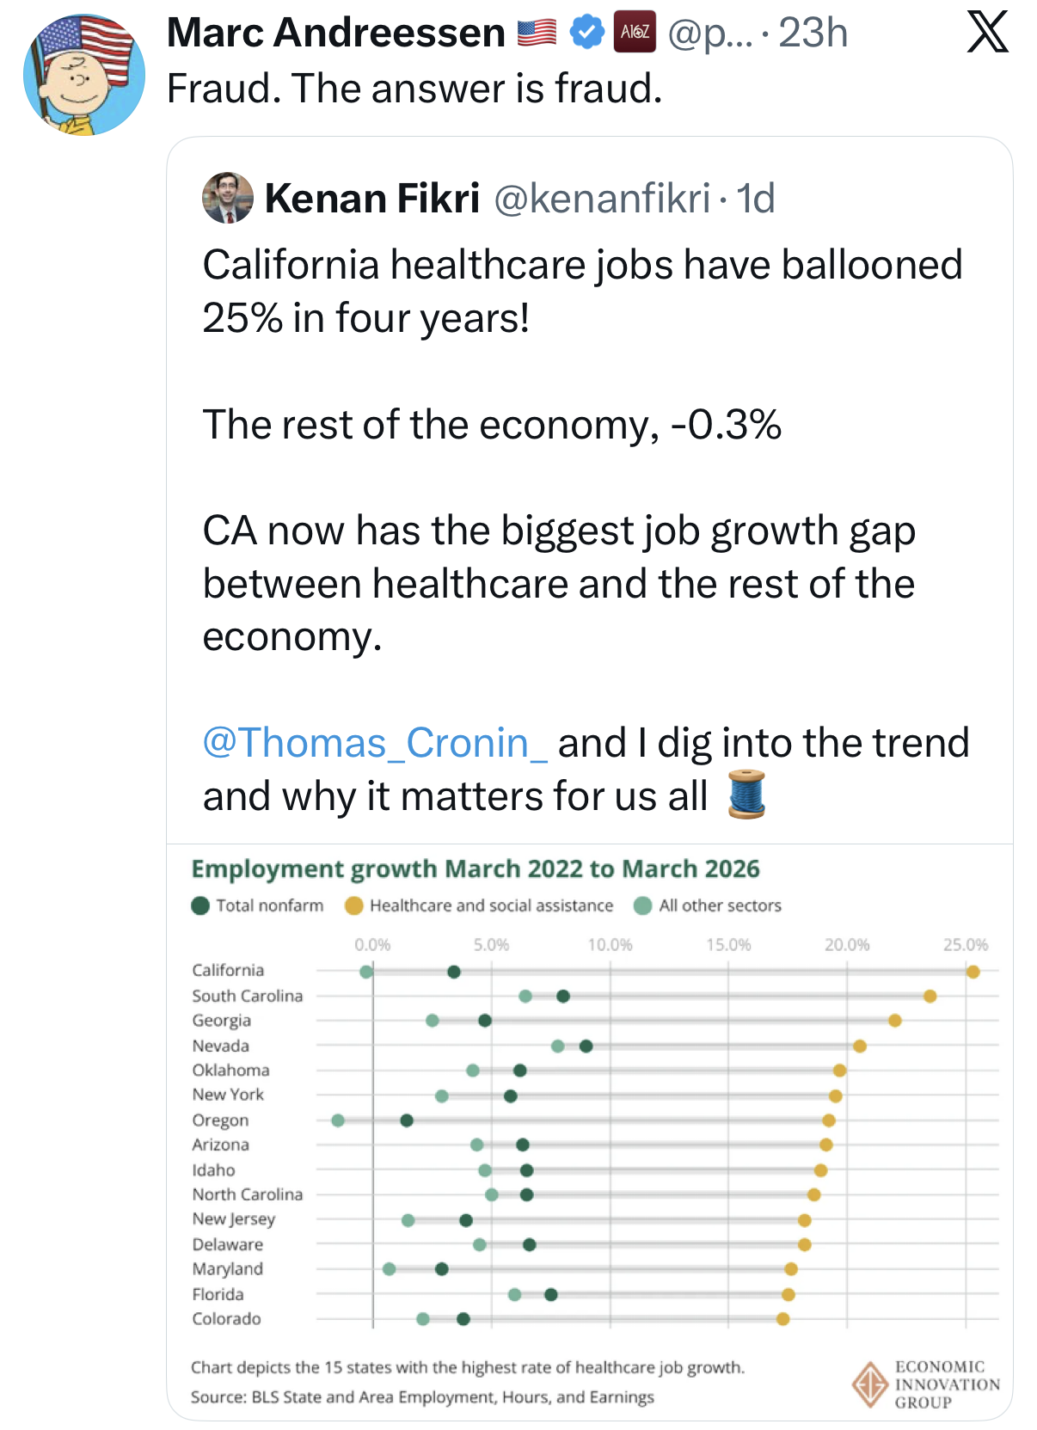Open the @Thomas_Cronin_ mention link
The height and width of the screenshot is (1430, 1037).
[x=374, y=742]
